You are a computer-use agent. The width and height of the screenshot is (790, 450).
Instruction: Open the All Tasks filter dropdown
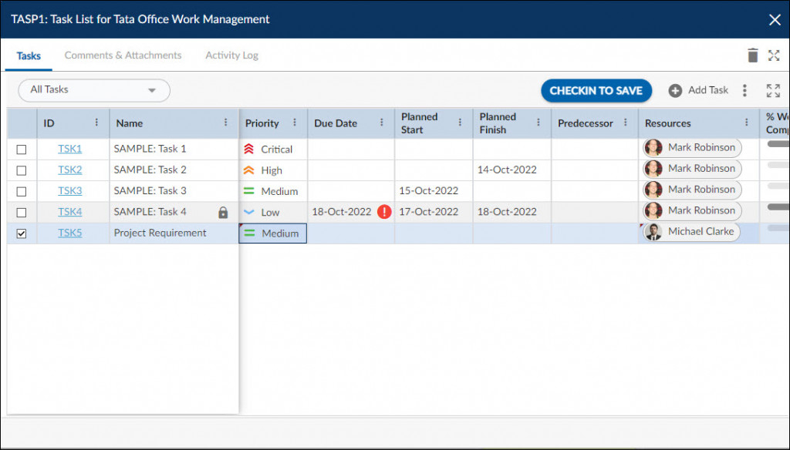pos(93,90)
